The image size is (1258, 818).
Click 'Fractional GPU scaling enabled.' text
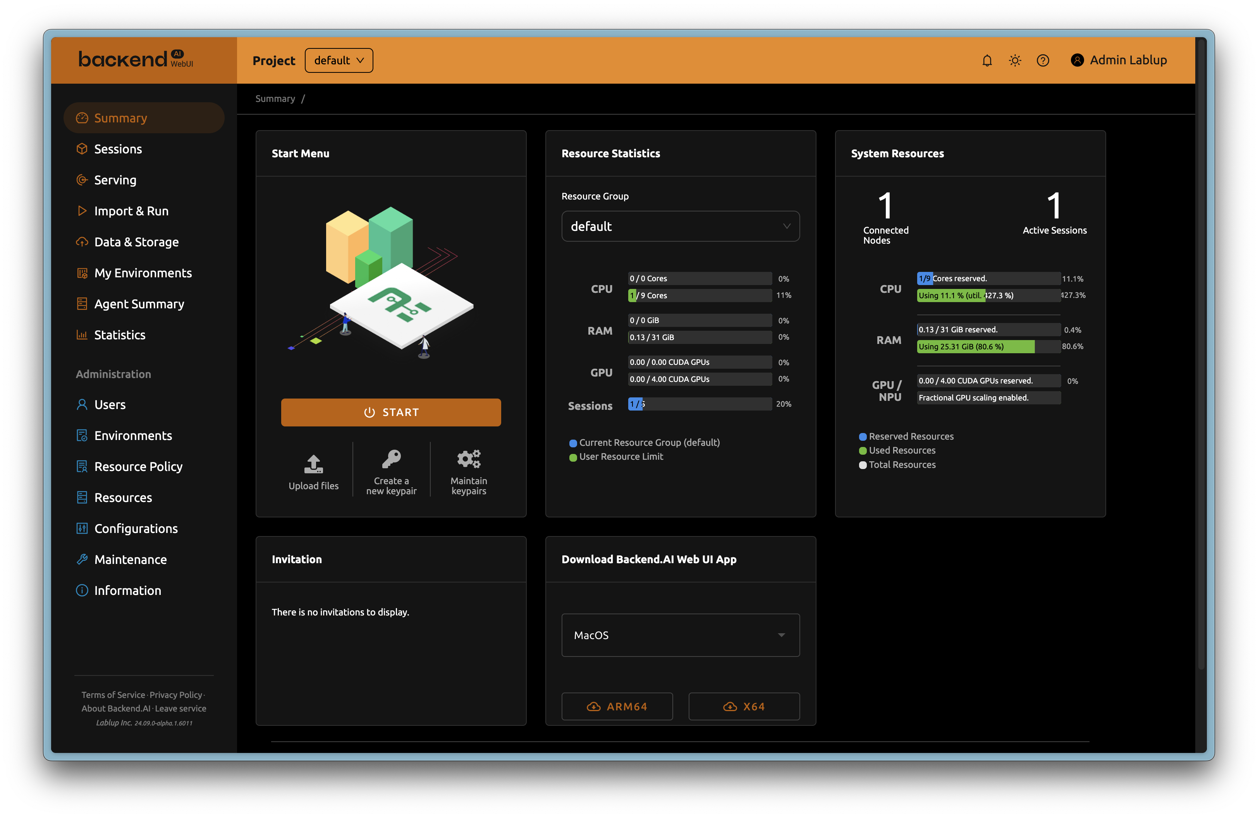coord(973,398)
